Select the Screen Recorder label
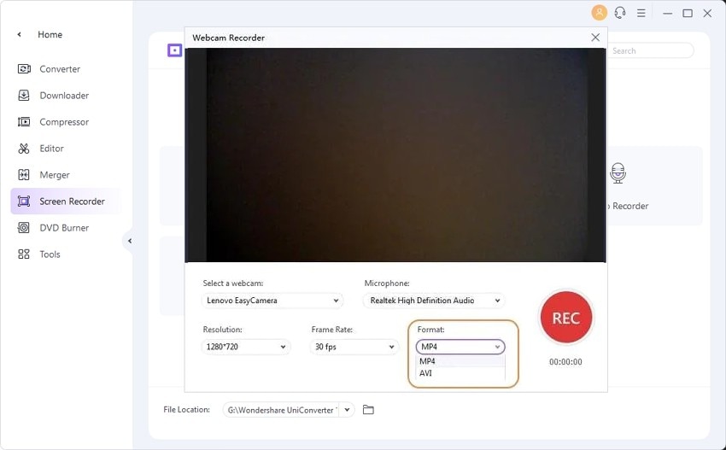This screenshot has height=450, width=726. 72,202
